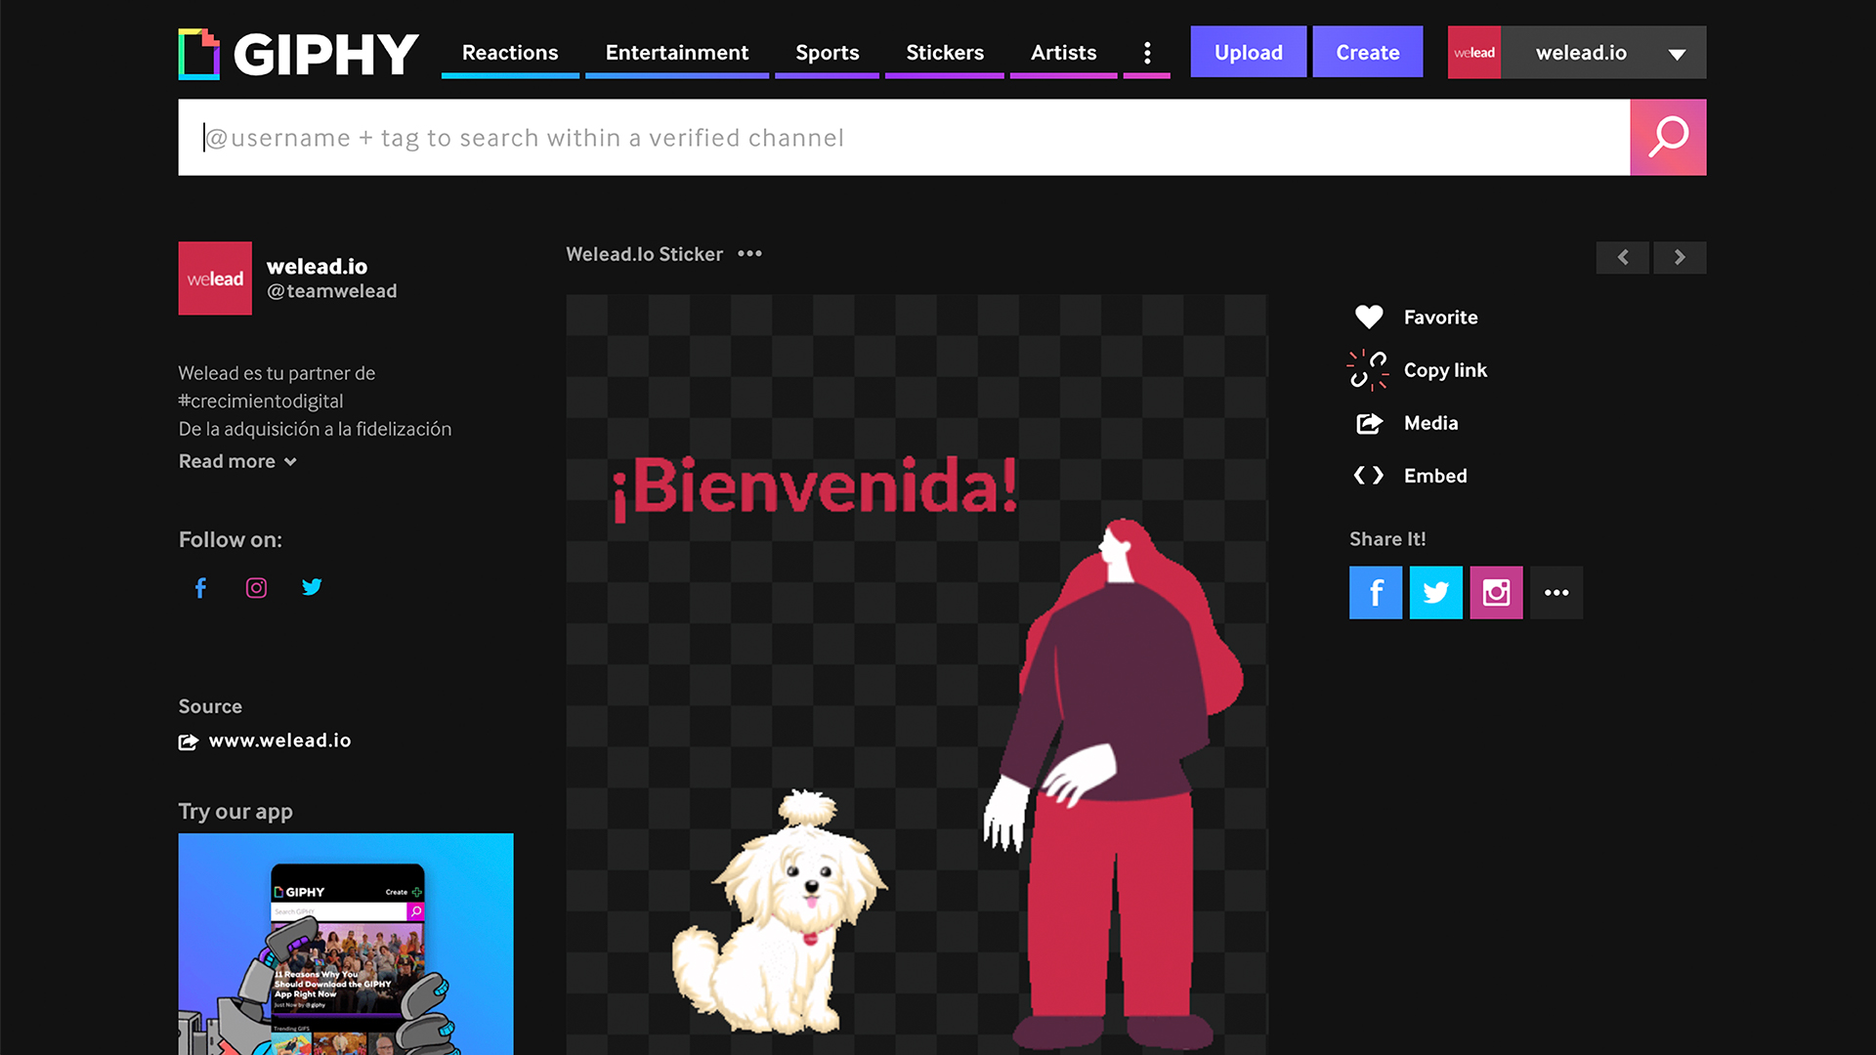
Task: Open the three-dot options beside sticker title
Action: pos(749,254)
